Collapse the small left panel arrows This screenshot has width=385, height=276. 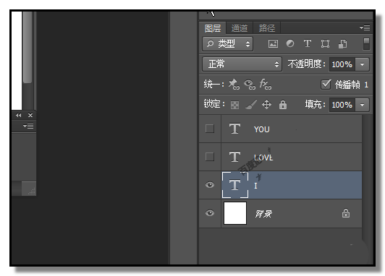[x=18, y=115]
